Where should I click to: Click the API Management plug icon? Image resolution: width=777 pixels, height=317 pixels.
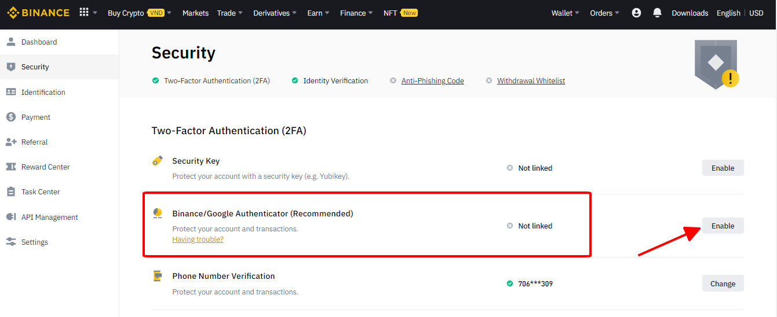point(10,217)
